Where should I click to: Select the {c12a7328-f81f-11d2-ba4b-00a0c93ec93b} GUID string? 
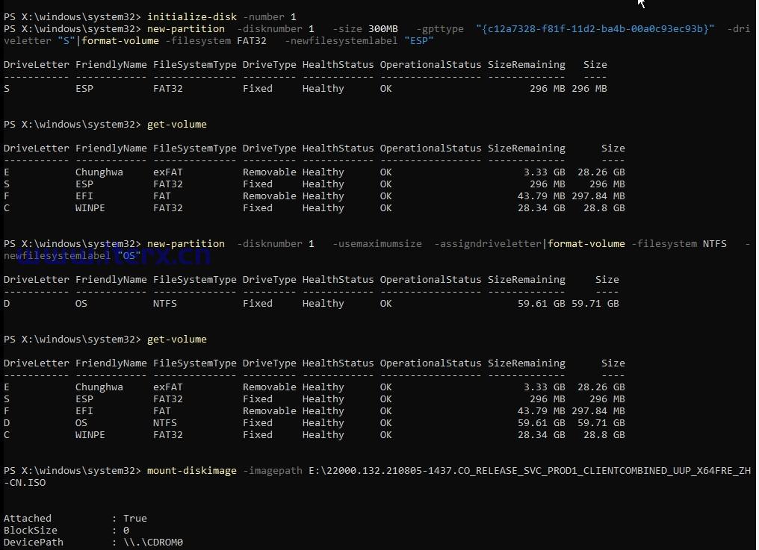tap(595, 29)
